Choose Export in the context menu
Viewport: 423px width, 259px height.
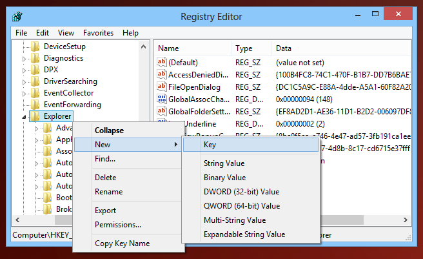[128, 211]
